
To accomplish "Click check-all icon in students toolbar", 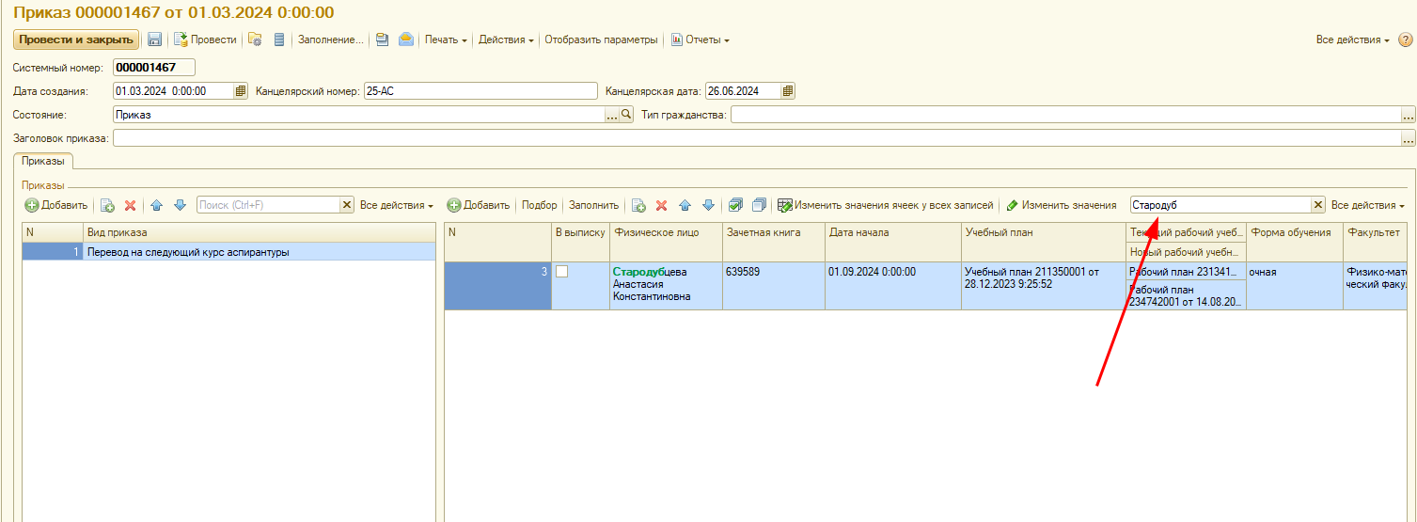I will pos(736,205).
